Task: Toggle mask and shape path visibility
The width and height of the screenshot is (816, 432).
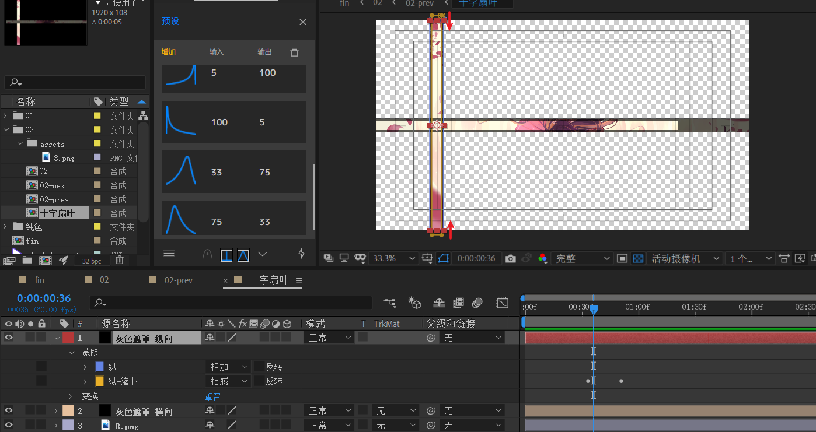Action: coord(444,258)
